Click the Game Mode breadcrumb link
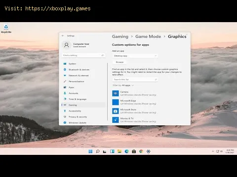The width and height of the screenshot is (237, 177). click(148, 36)
